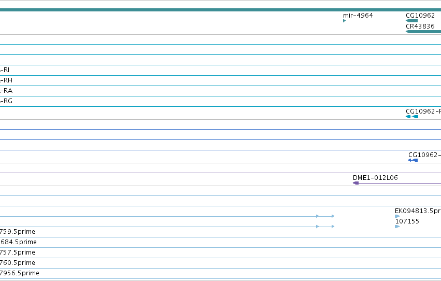
Task: Click the transcript label ending in -RH
Action: click(6, 80)
